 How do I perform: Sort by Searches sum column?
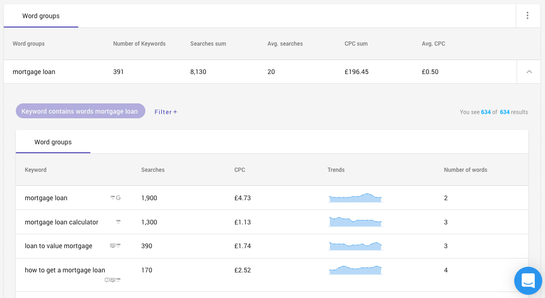pos(208,44)
